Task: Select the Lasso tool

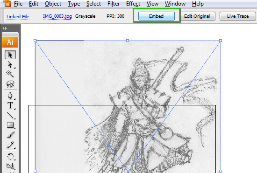Action: [10, 84]
